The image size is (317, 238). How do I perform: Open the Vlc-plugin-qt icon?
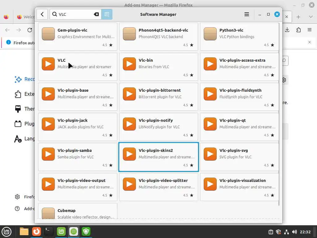[210, 124]
